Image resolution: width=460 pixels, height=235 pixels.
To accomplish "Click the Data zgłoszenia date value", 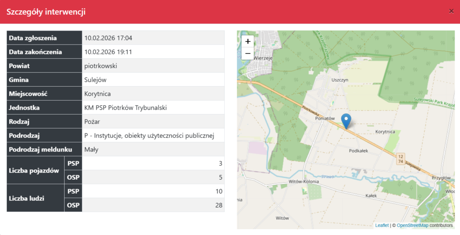I will click(108, 38).
